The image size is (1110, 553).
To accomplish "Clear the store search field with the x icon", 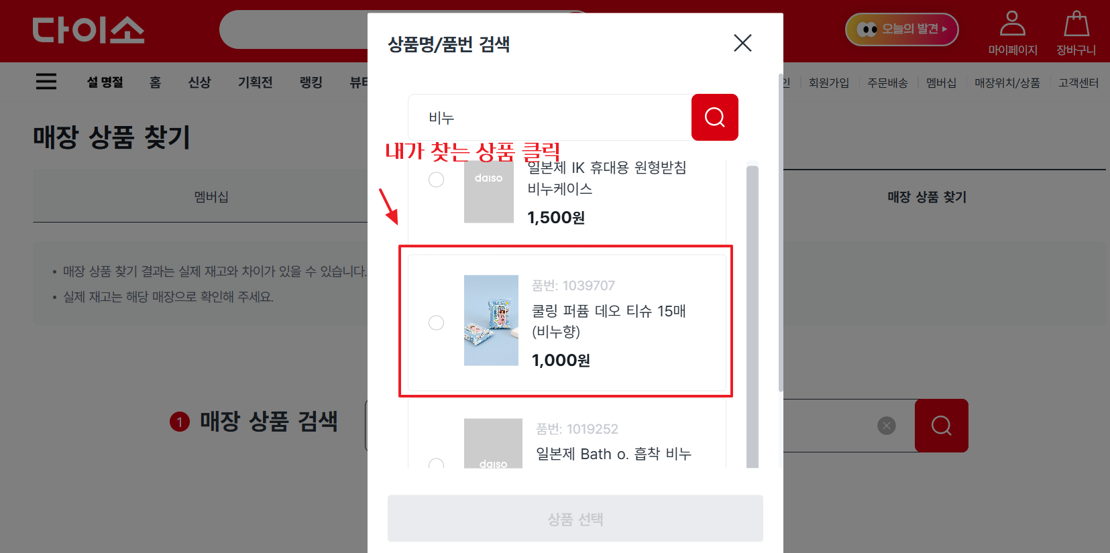I will coord(887,426).
